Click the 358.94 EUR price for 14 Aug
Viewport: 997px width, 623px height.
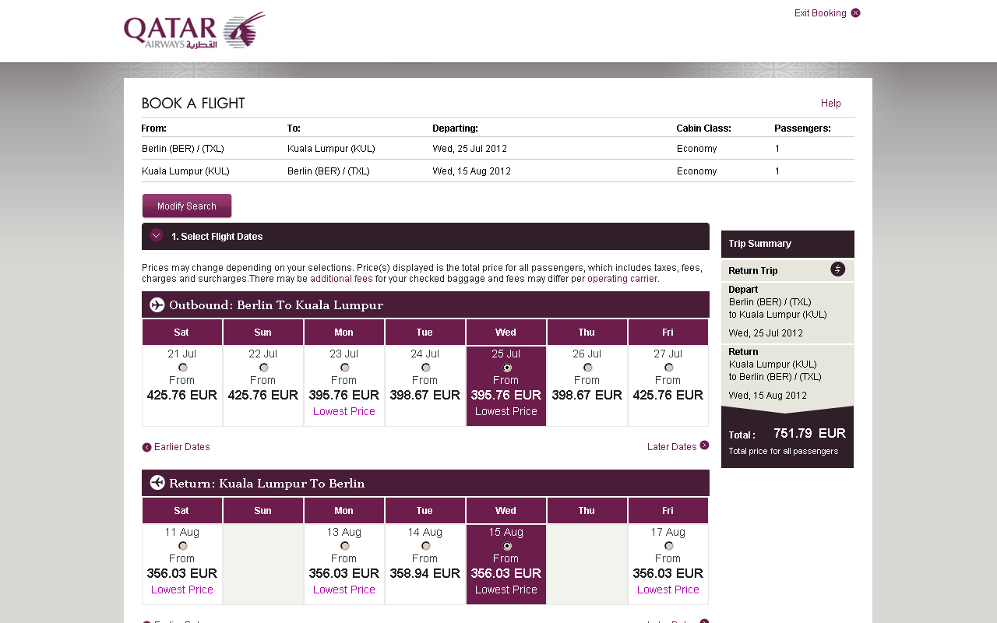(x=425, y=573)
